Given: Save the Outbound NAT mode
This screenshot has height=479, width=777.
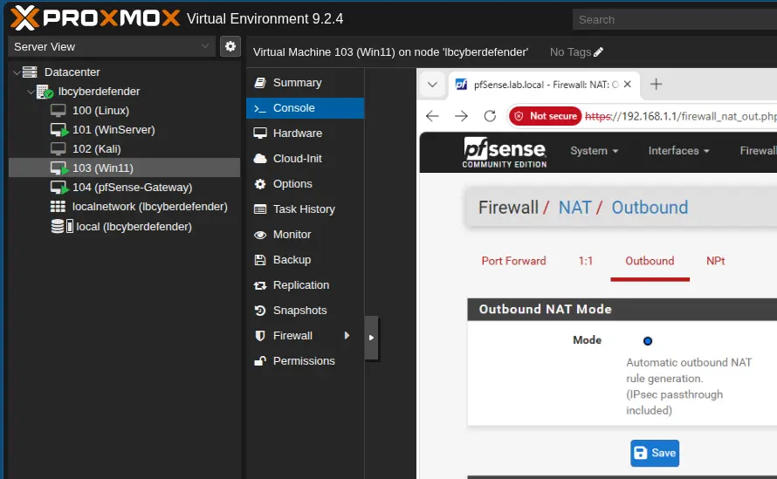Looking at the screenshot, I should 655,453.
